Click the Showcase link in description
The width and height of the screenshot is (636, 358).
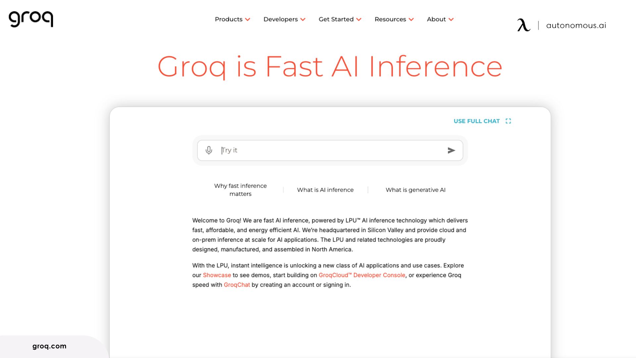[x=217, y=275]
